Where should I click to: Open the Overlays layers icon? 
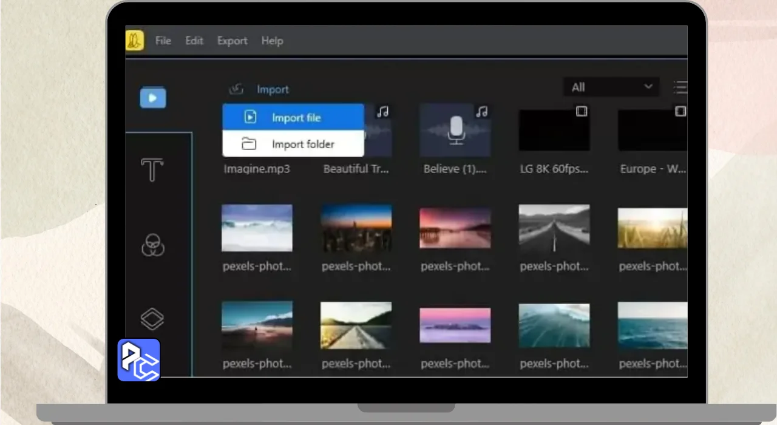[153, 318]
